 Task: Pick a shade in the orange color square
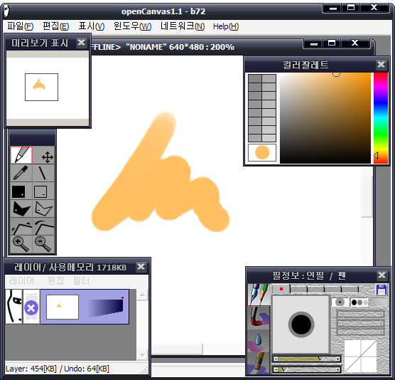pyautogui.click(x=325, y=118)
